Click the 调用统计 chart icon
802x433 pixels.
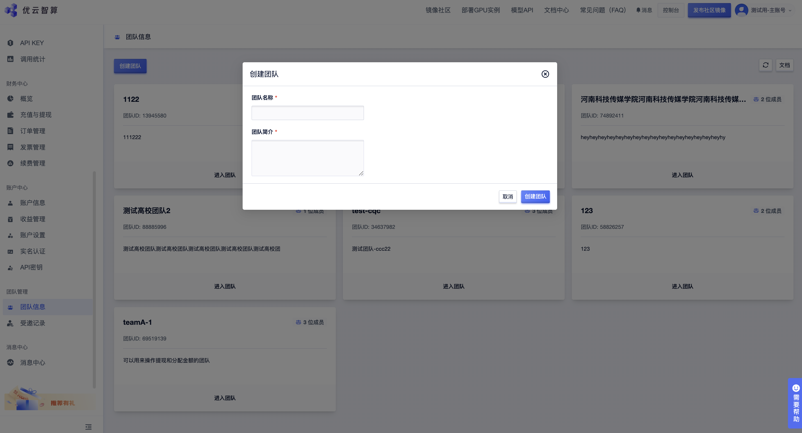pos(10,59)
